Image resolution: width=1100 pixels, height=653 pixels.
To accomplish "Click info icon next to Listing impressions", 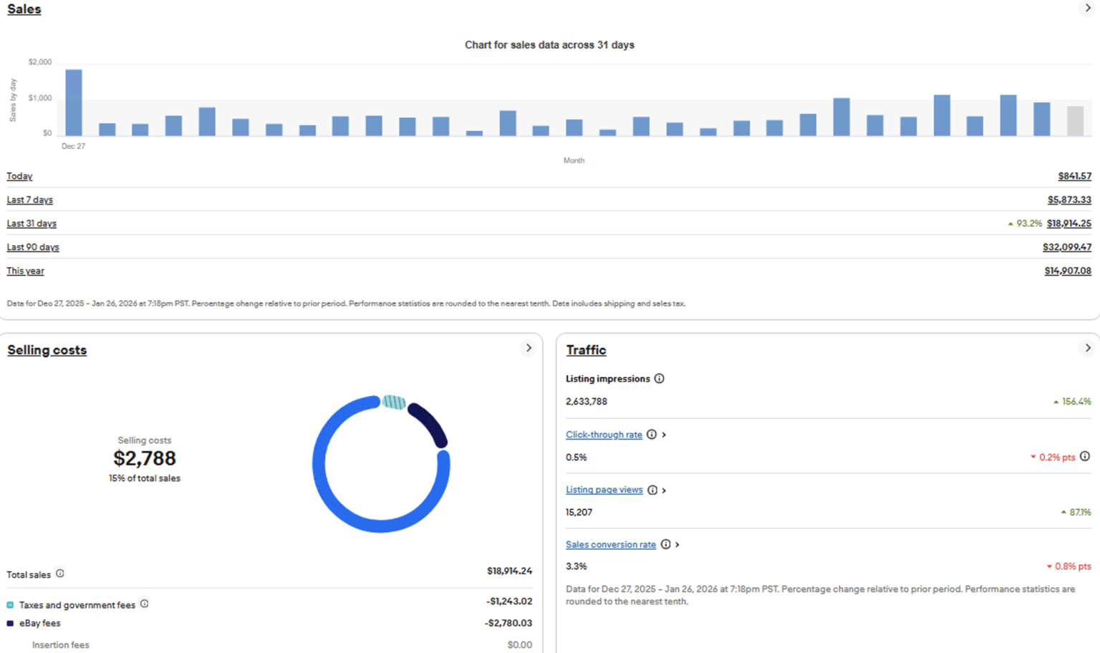I will pyautogui.click(x=659, y=379).
